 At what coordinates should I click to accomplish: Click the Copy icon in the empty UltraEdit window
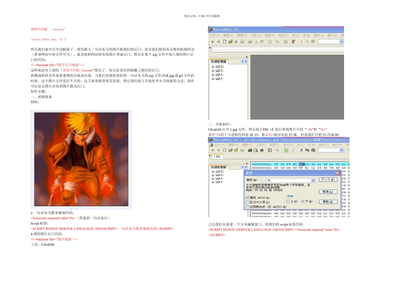tap(307, 42)
